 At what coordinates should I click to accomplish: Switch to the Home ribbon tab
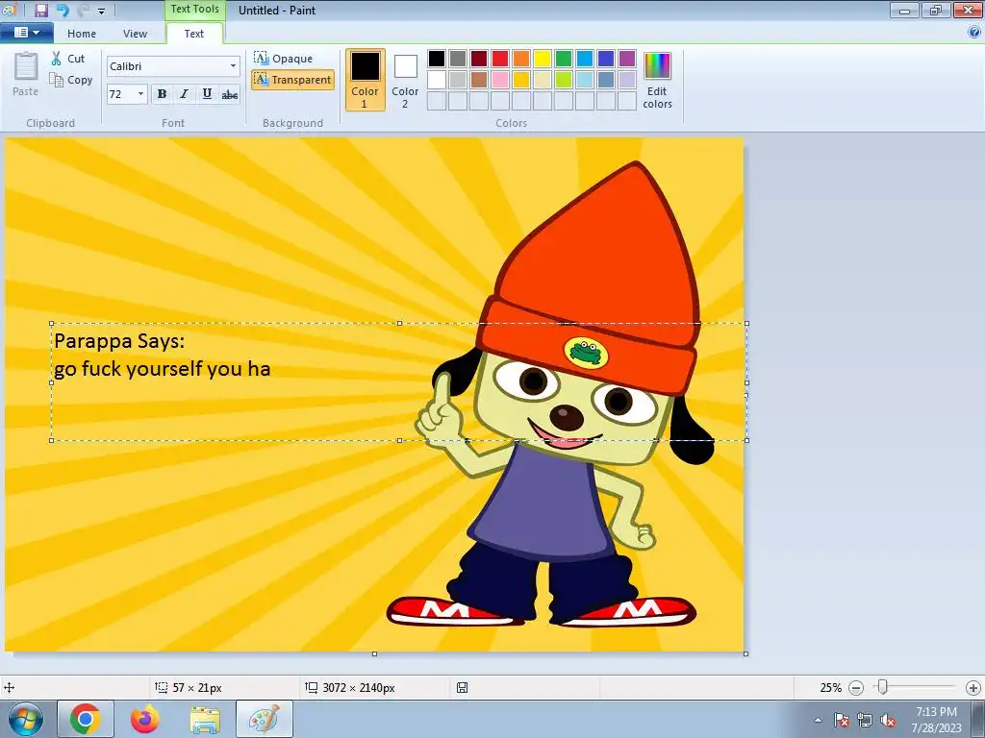(x=82, y=34)
